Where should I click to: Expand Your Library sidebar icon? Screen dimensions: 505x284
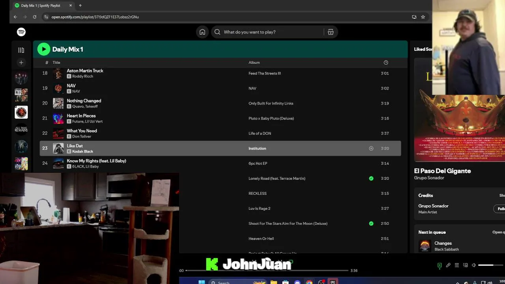(x=21, y=50)
